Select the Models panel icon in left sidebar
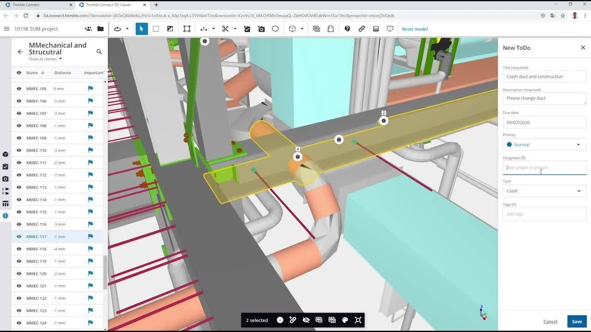591x332 pixels. pyautogui.click(x=6, y=154)
